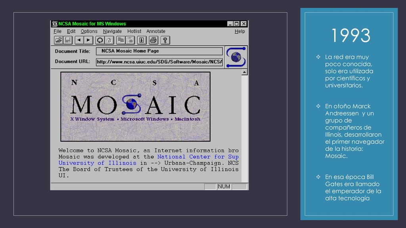The width and height of the screenshot is (406, 228).
Task: Minimize the Mosaic window
Action: [230, 24]
